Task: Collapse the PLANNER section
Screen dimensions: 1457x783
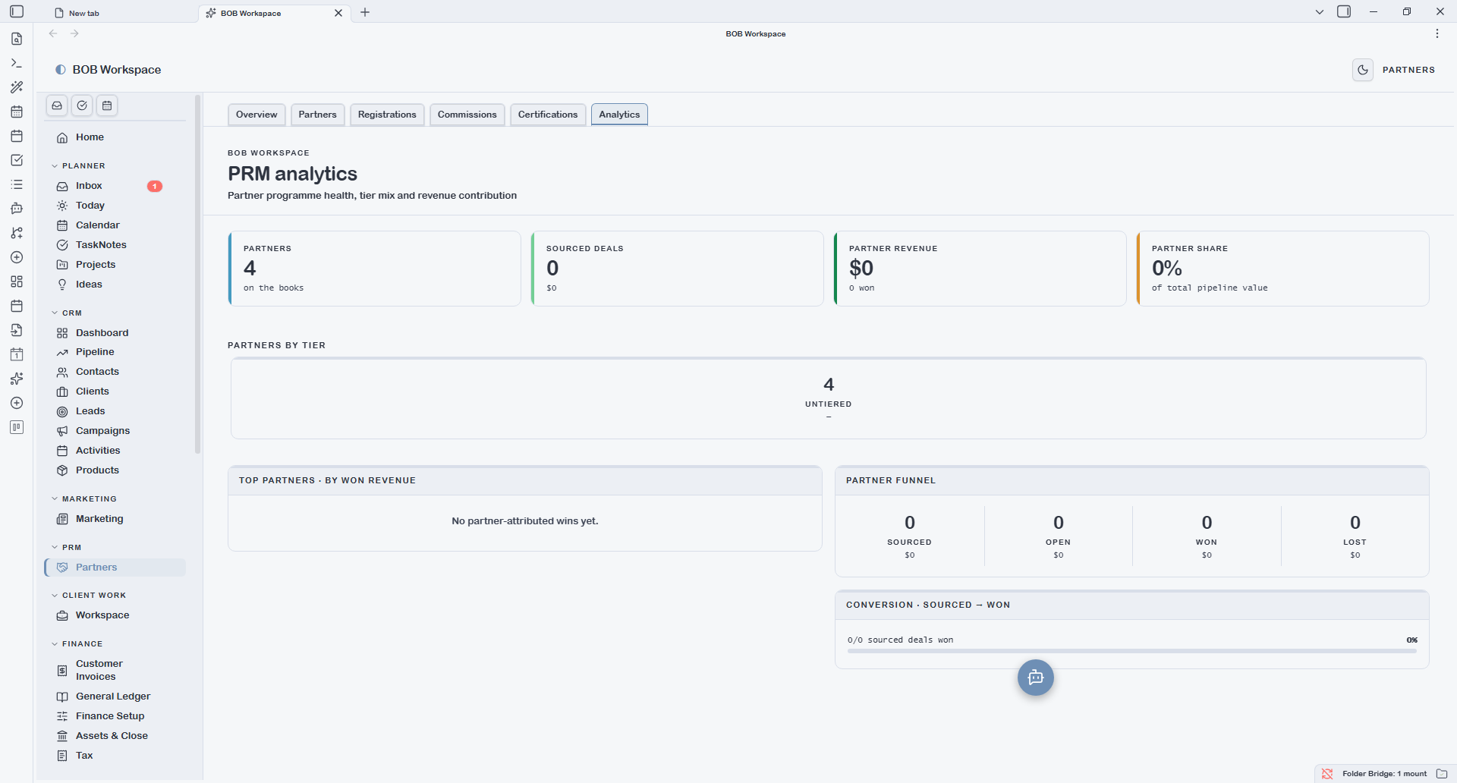Action: [x=79, y=166]
